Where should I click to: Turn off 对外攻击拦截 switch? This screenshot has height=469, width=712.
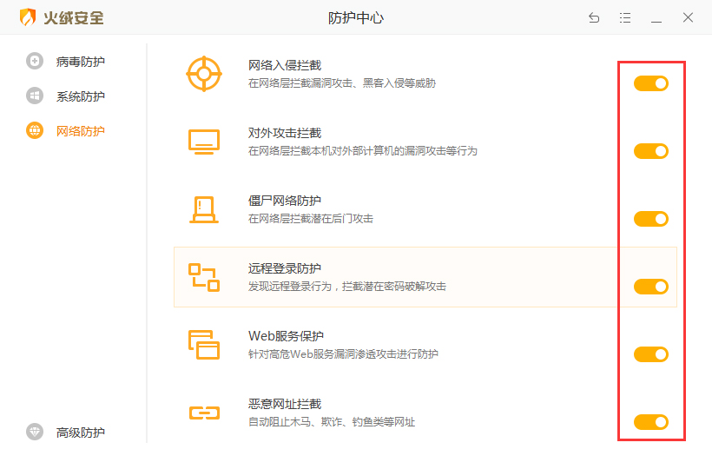[651, 151]
